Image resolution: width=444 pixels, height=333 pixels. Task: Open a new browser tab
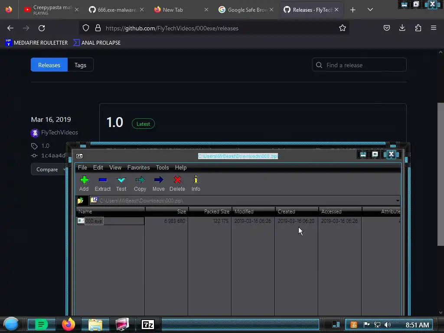click(x=353, y=10)
